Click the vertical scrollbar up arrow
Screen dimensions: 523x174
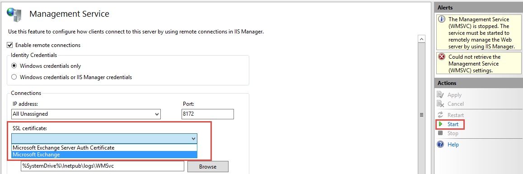click(x=421, y=39)
